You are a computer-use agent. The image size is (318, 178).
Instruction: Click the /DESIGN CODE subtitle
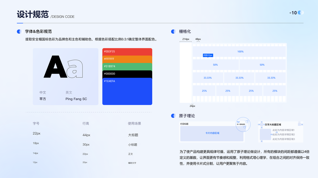63,17
